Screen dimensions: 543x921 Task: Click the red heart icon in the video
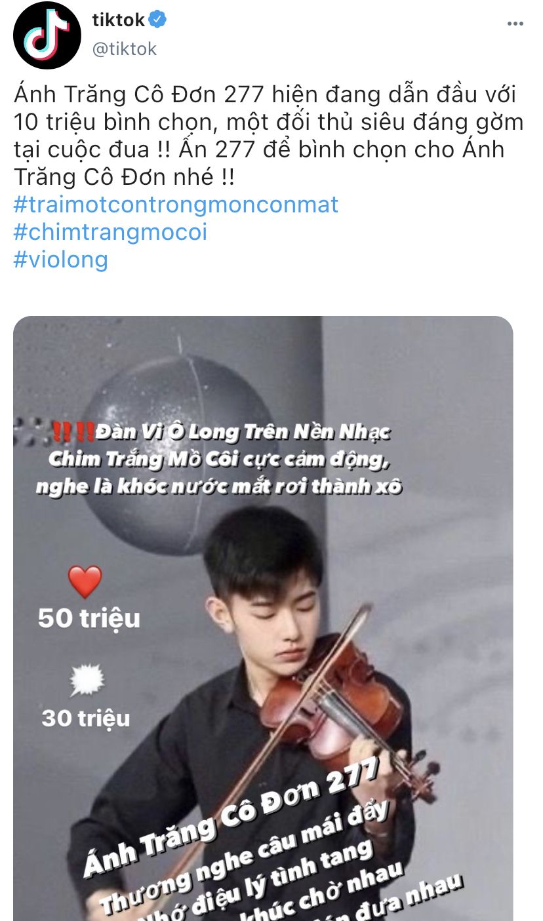click(x=85, y=582)
